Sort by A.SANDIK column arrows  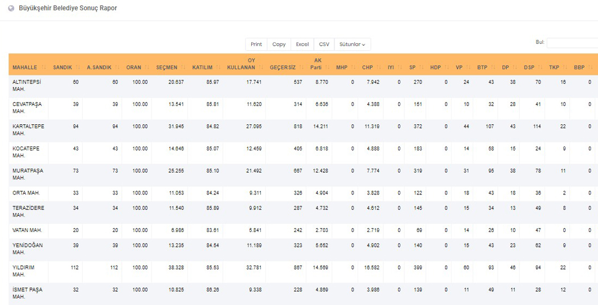point(117,67)
